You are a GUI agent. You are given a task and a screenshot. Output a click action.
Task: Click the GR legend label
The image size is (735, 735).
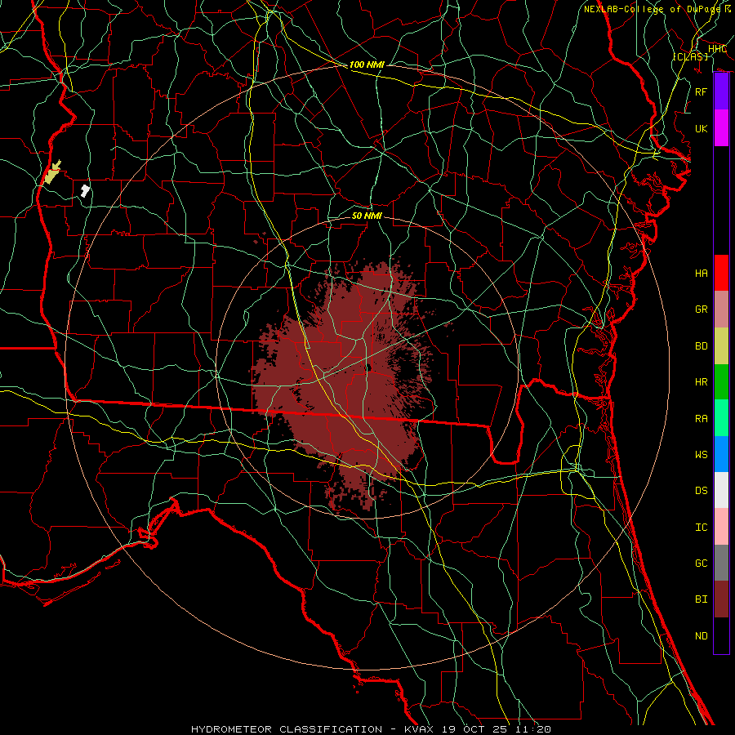[x=701, y=310]
